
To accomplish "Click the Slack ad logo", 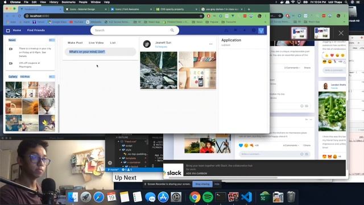I will [x=173, y=170].
